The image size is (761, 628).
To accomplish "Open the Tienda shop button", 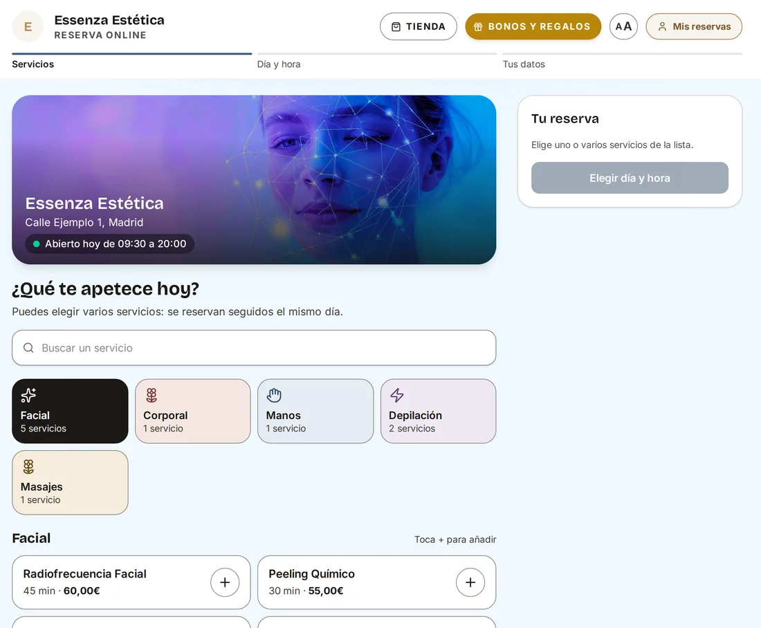I will (x=418, y=27).
